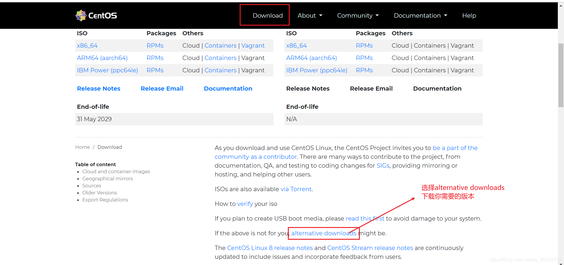Click ARM64 (aarch64) link in right table

[x=311, y=58]
